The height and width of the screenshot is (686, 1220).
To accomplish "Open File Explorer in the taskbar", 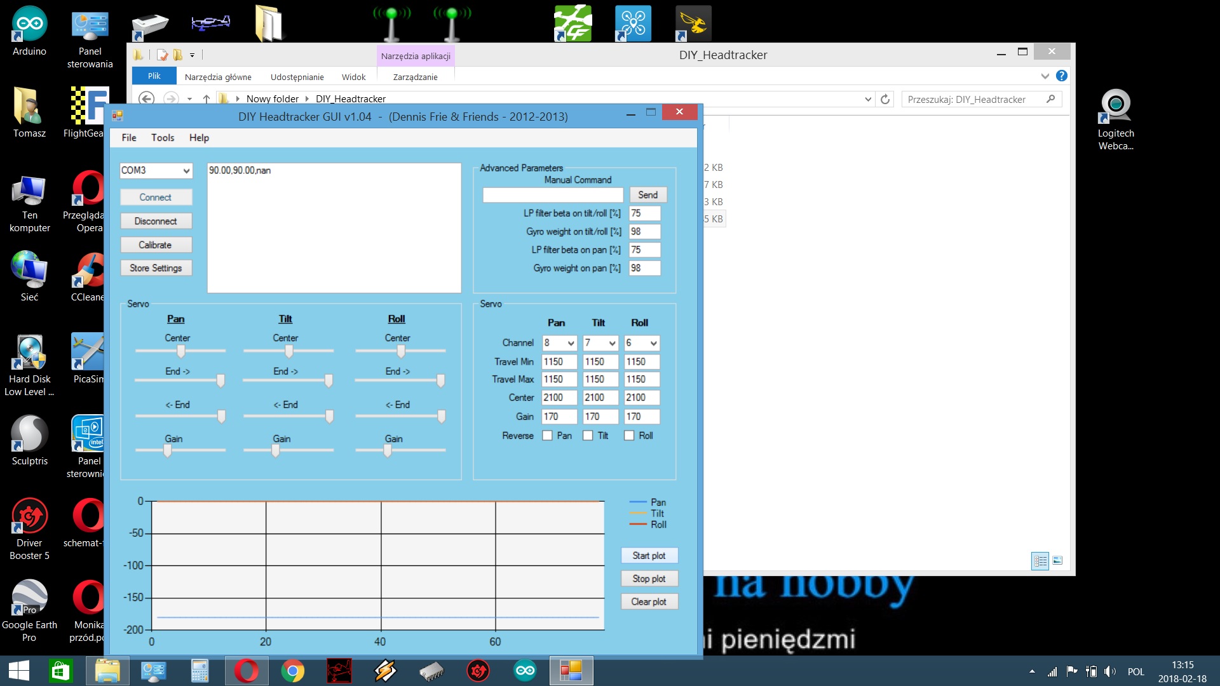I will click(107, 671).
